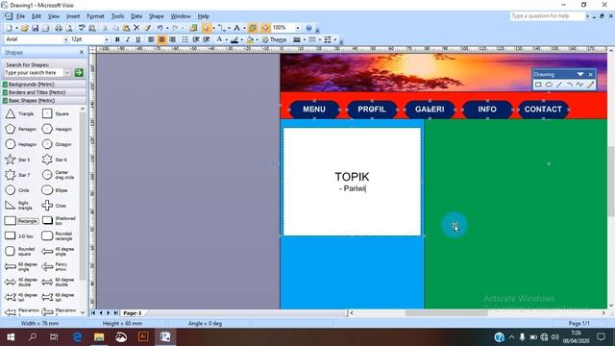Open a file with the Open icon
Image resolution: width=615 pixels, height=346 pixels.
pos(25,28)
